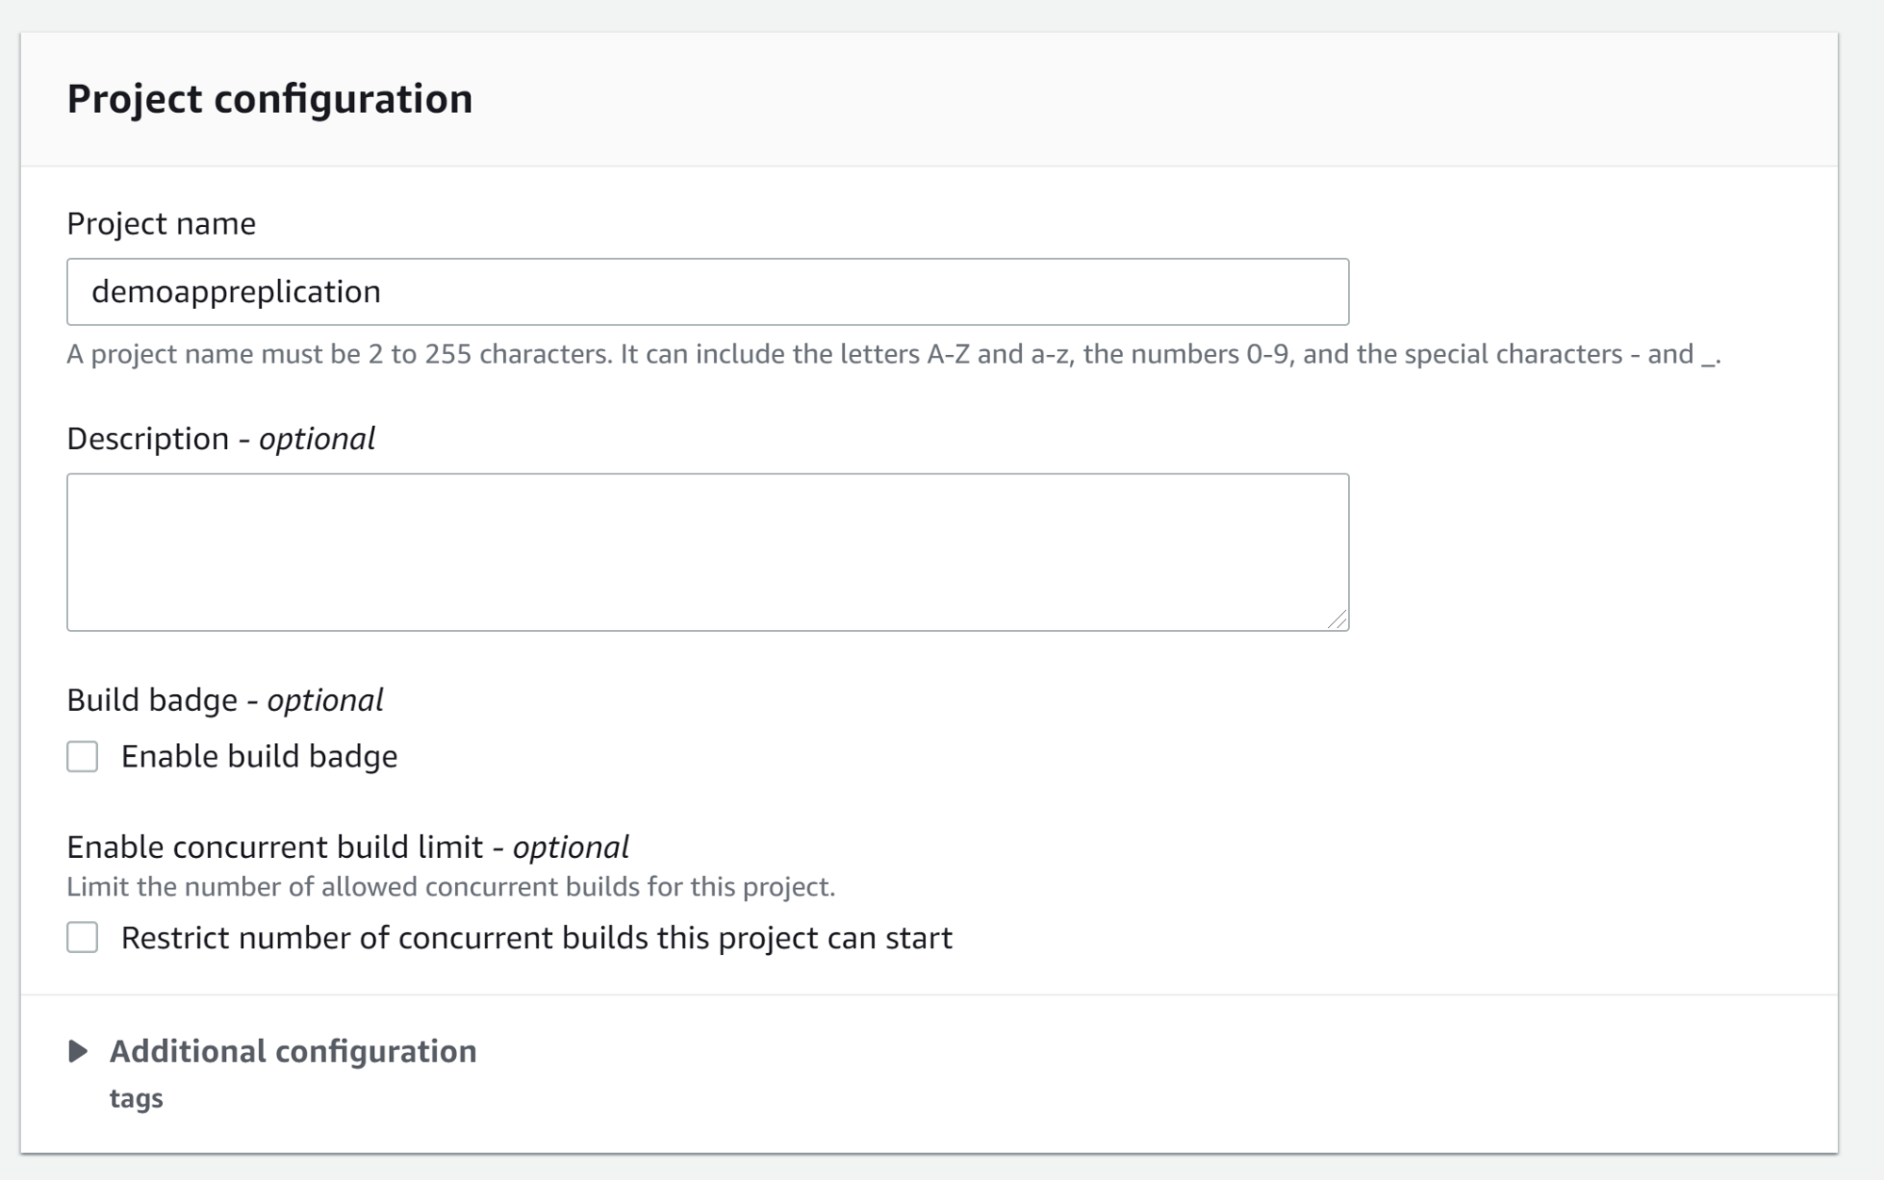This screenshot has height=1180, width=1884.
Task: Click 'Limit the number of allowed concurrent builds' hint
Action: [x=450, y=887]
